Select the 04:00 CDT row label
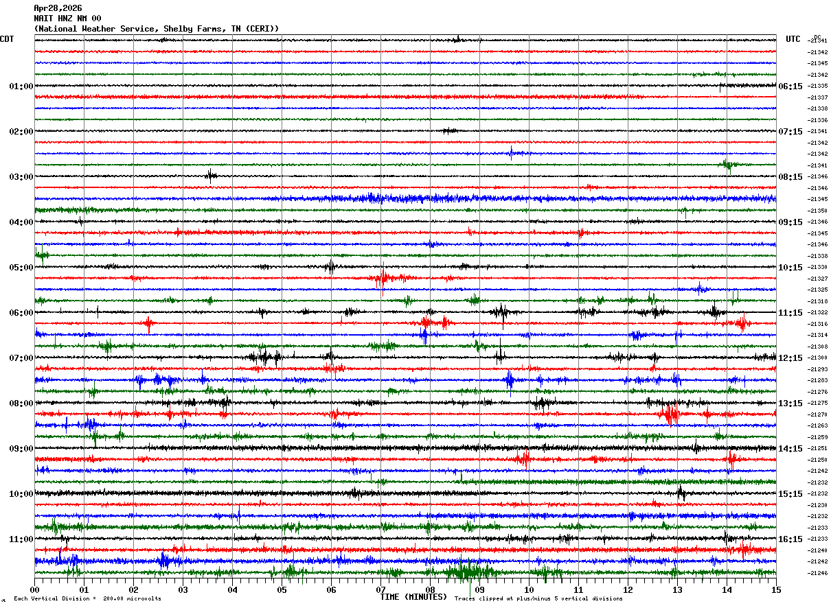 tap(21, 222)
